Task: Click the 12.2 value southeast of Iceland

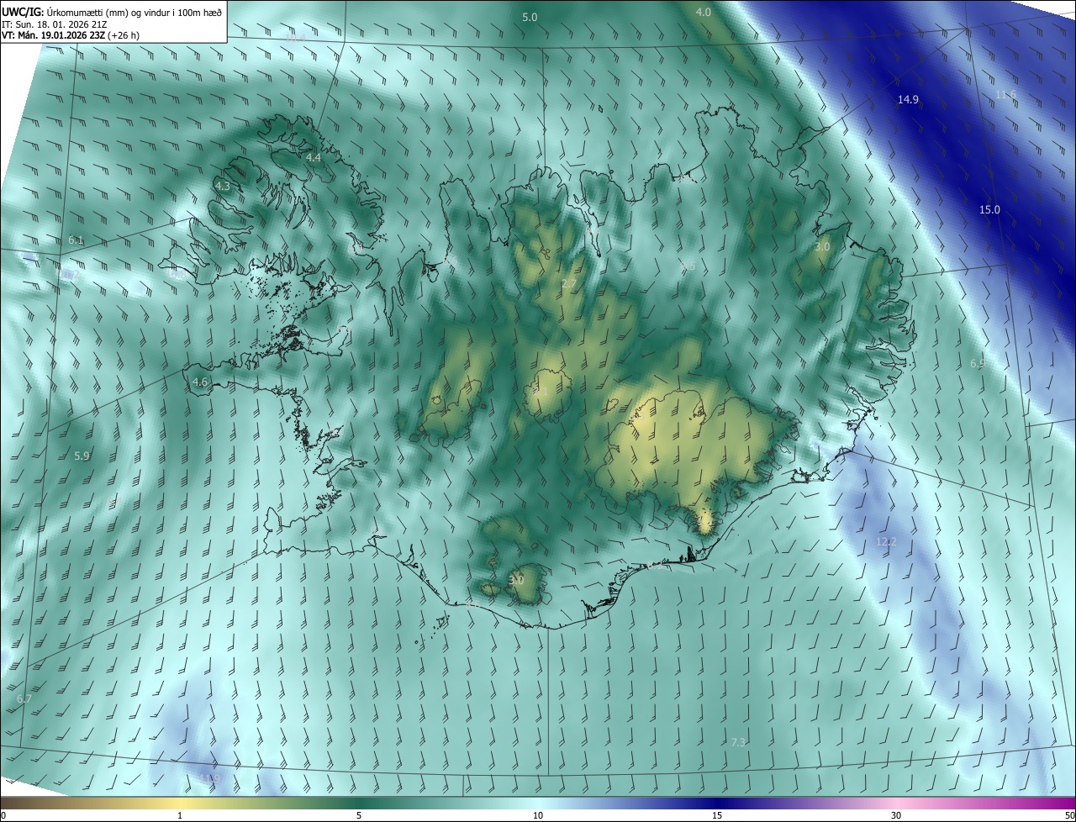Action: coord(887,542)
